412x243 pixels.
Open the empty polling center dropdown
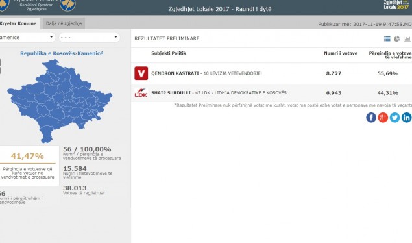[x=90, y=37]
